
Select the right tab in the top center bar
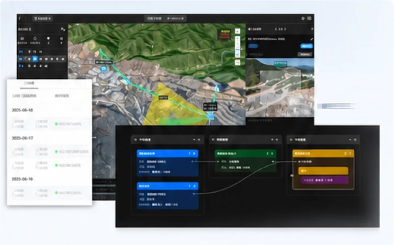pyautogui.click(x=175, y=18)
